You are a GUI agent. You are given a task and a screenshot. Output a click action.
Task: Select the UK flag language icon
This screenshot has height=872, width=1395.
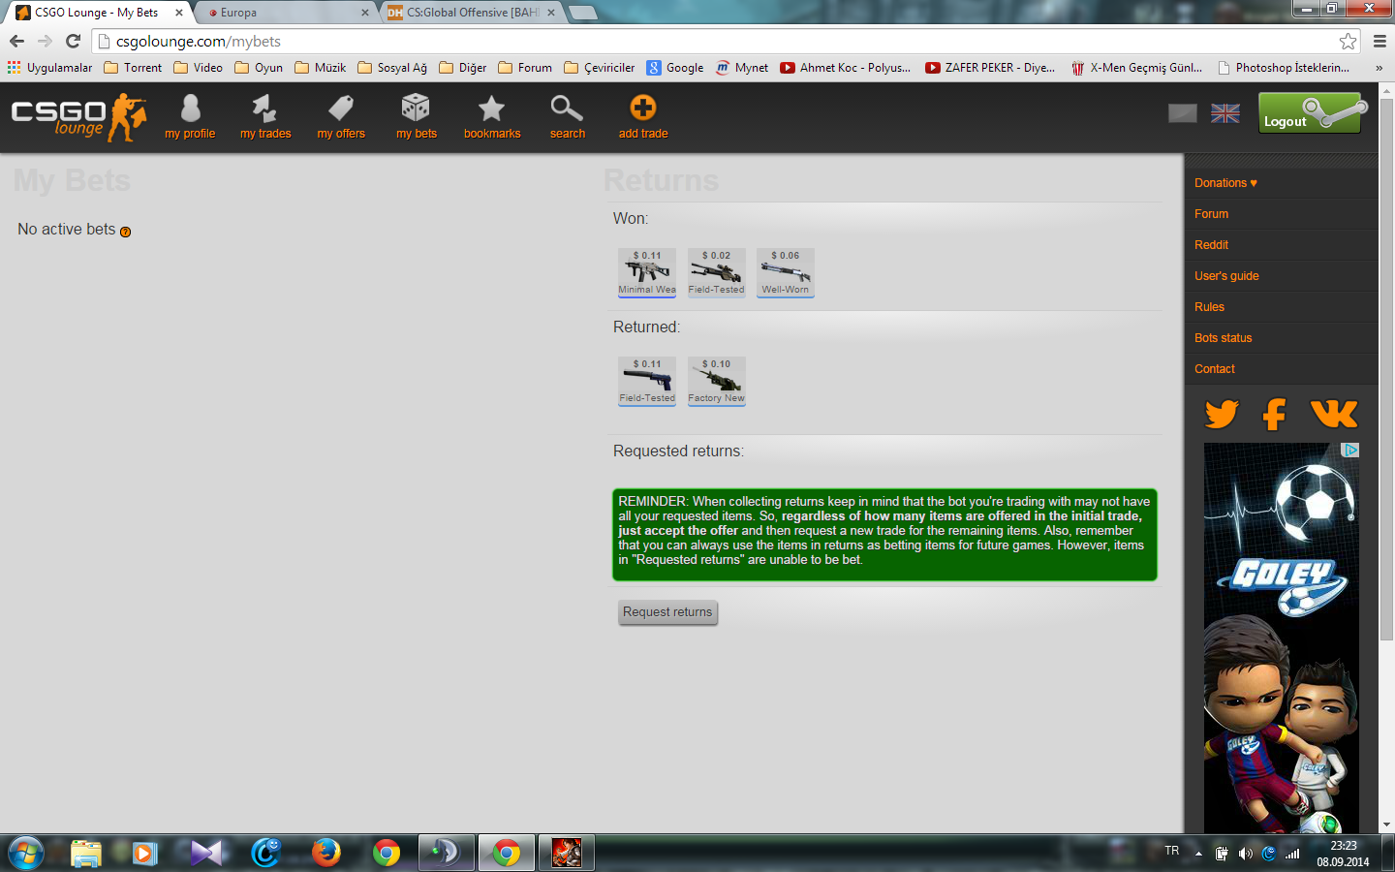[x=1225, y=113]
